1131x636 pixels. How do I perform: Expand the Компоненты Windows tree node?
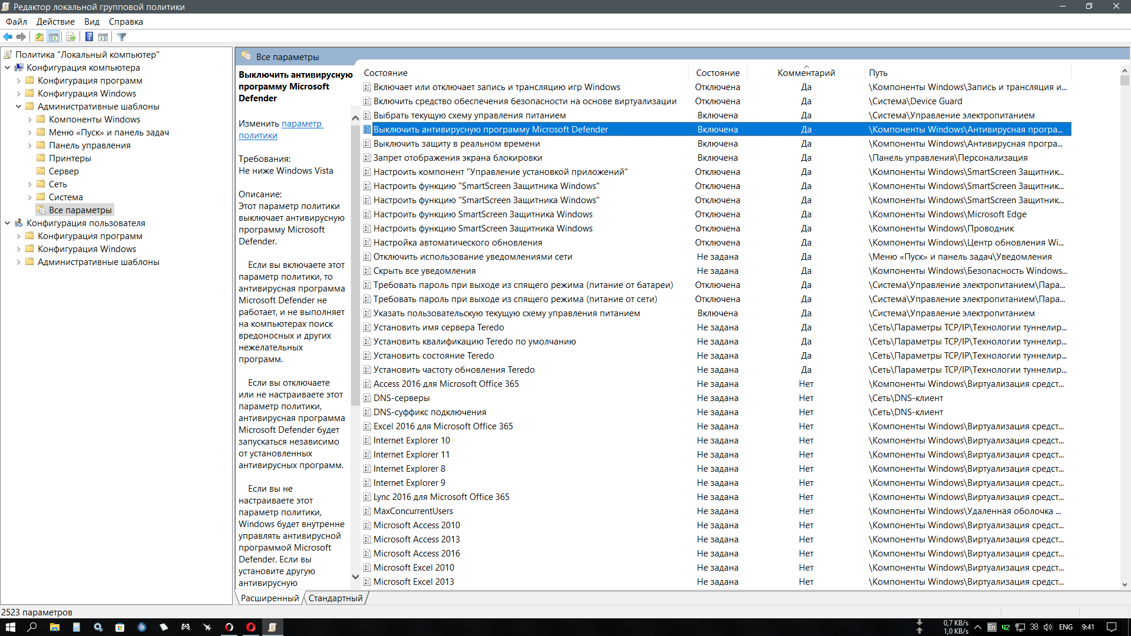(x=29, y=120)
